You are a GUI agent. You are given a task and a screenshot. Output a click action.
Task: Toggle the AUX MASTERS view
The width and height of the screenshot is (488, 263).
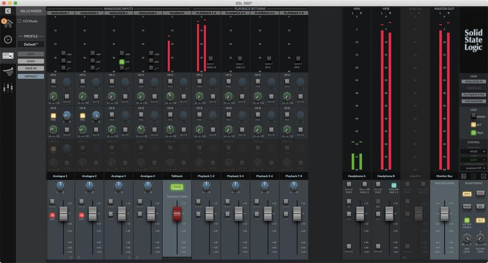tap(474, 101)
